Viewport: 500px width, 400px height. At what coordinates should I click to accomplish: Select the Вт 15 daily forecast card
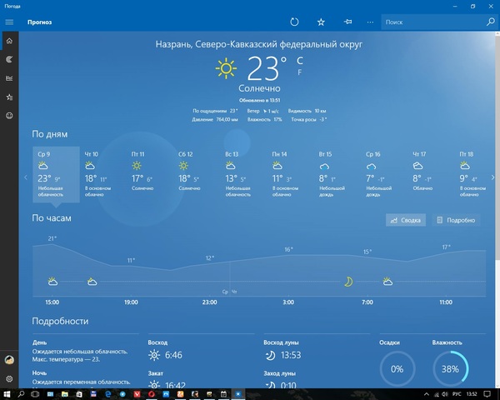337,174
